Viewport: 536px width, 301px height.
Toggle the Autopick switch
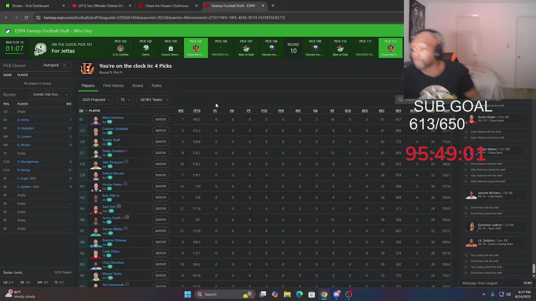[x=66, y=65]
